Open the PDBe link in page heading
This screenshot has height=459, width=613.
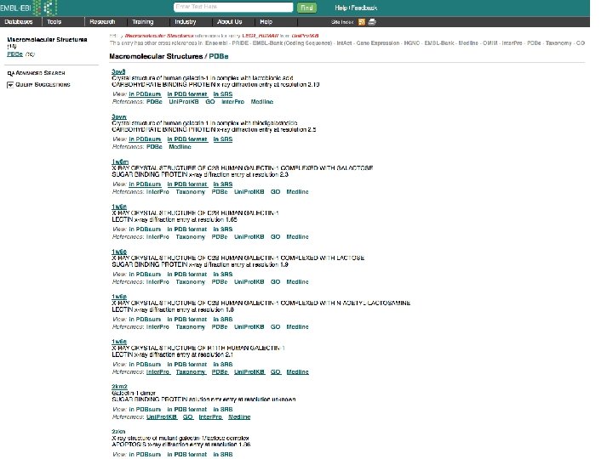219,56
